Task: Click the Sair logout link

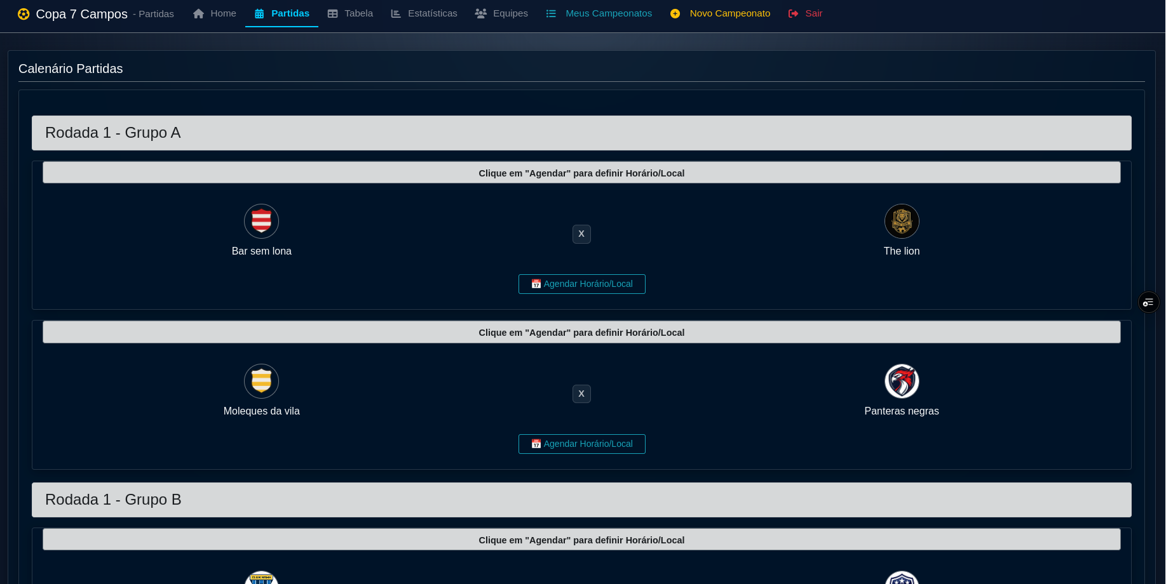Action: 805,13
